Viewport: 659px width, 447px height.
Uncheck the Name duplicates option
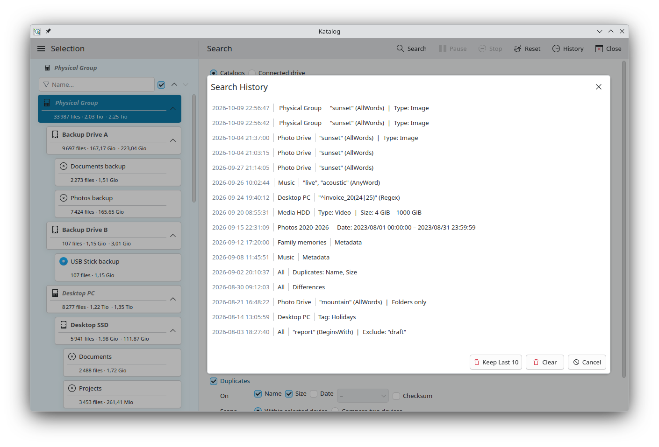(258, 393)
